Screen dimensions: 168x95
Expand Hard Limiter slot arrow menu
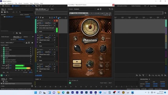click(x=31, y=50)
